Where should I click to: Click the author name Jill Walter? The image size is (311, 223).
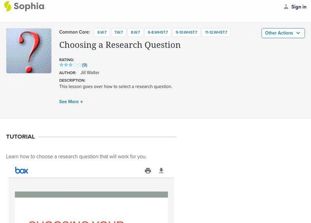(x=90, y=73)
